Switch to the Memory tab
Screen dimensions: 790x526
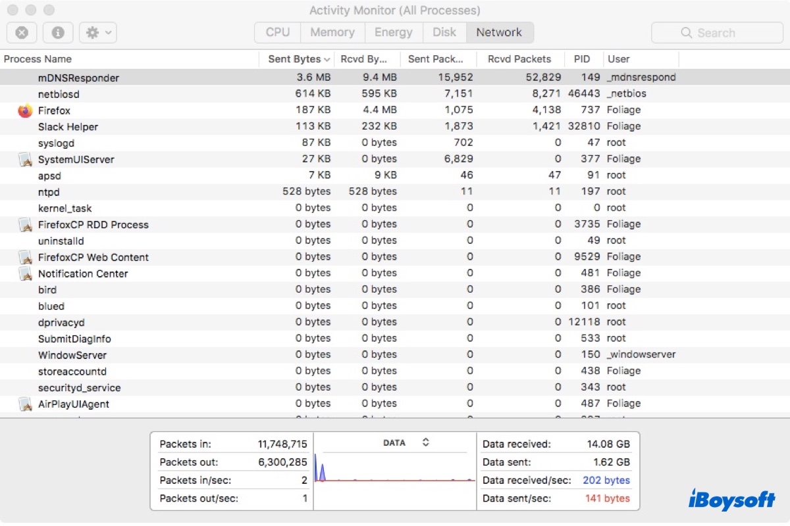[x=332, y=32]
